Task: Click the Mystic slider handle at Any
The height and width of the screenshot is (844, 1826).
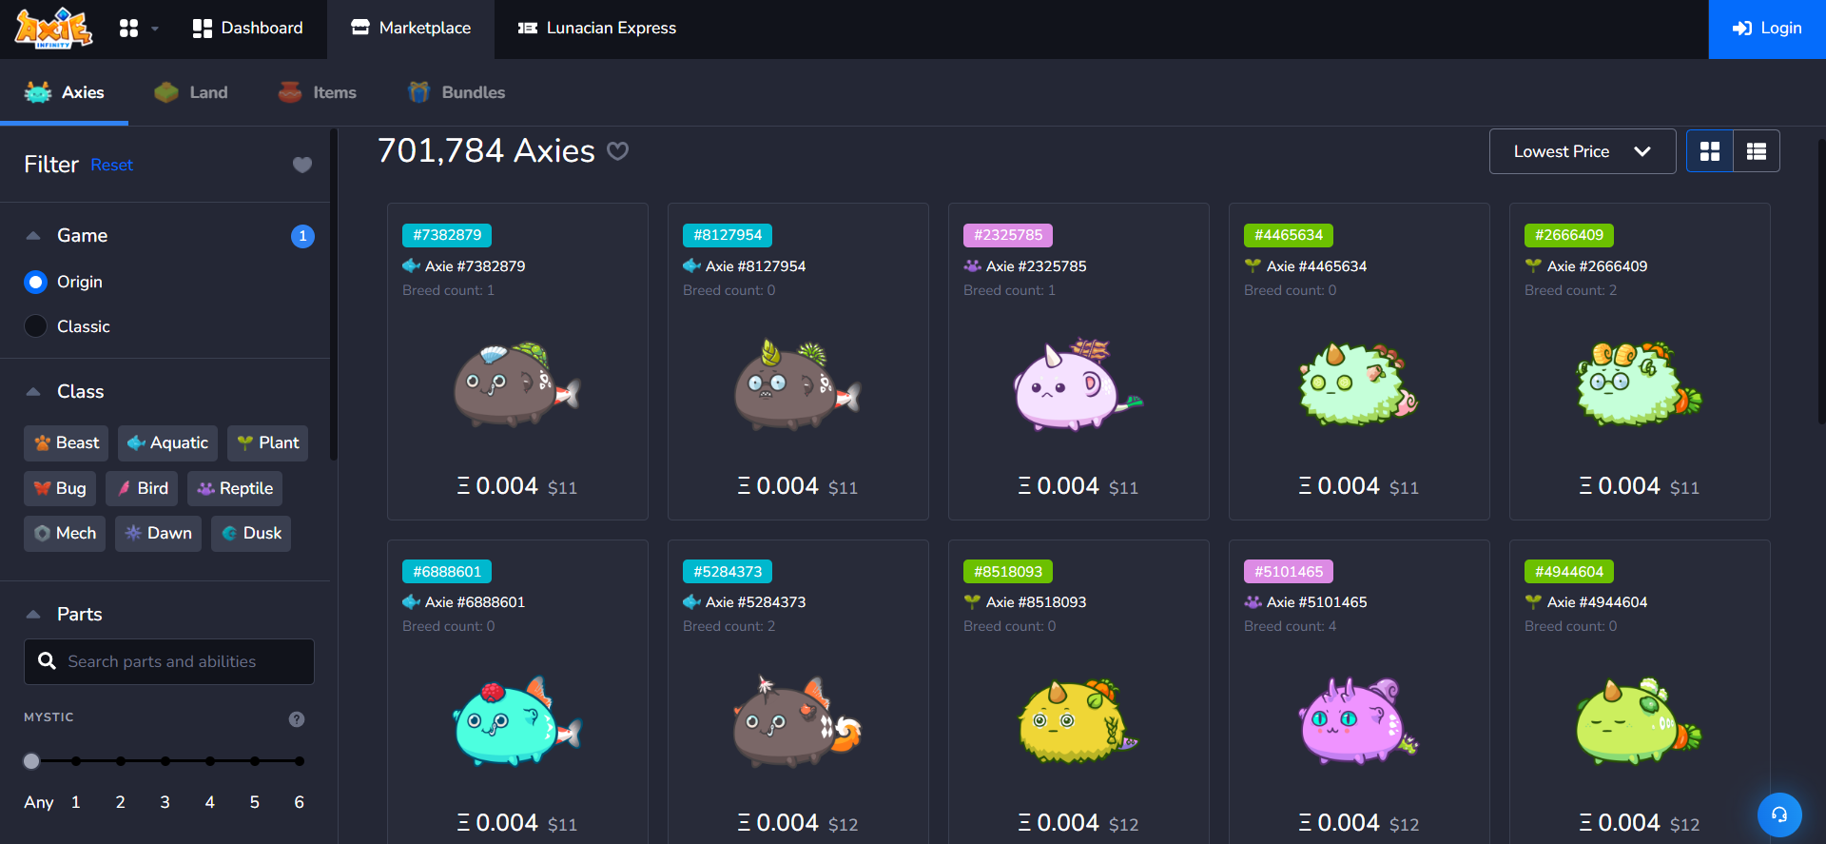Action: click(31, 761)
